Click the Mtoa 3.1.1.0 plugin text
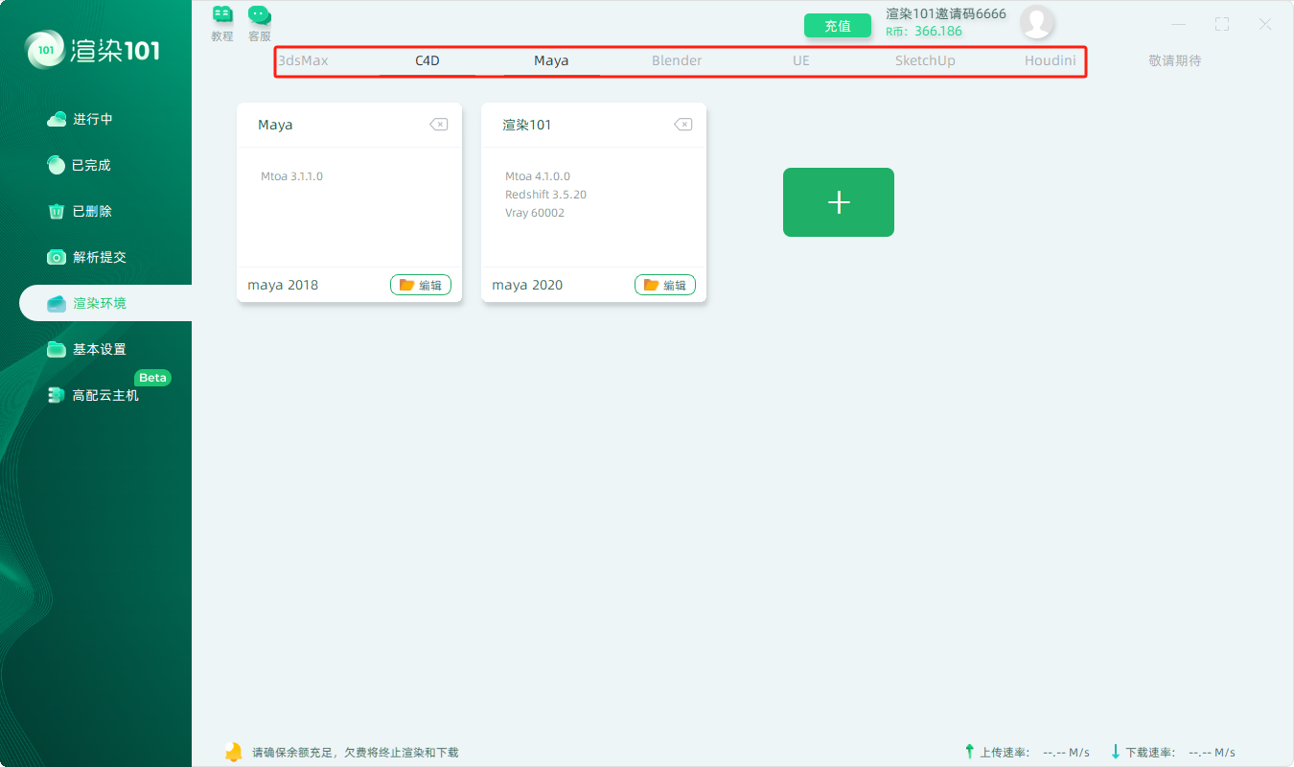1294x767 pixels. point(291,176)
